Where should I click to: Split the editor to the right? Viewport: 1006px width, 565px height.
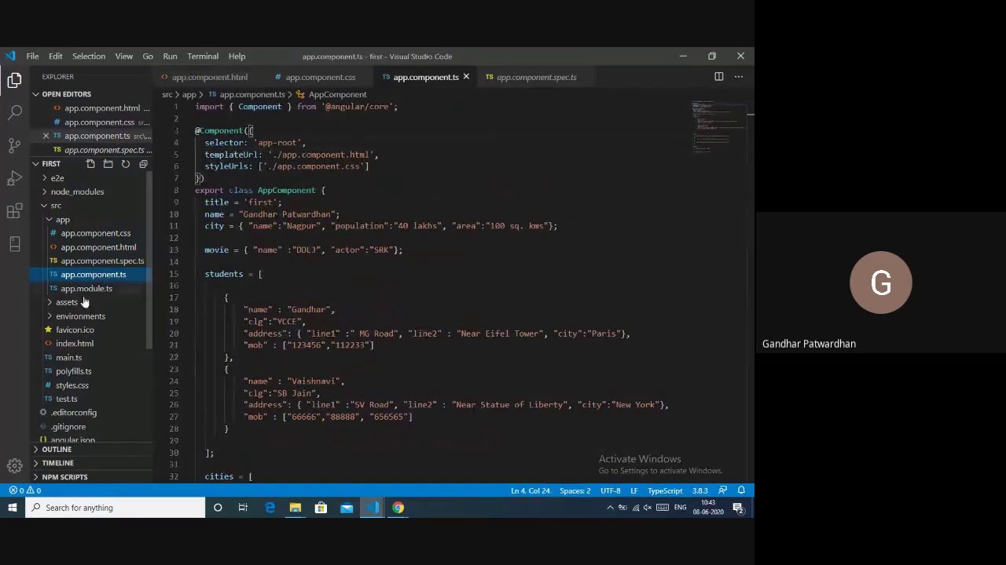(718, 77)
